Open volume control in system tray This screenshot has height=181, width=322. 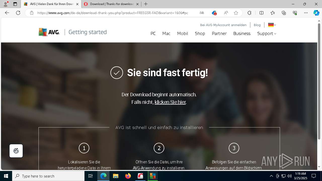click(290, 176)
